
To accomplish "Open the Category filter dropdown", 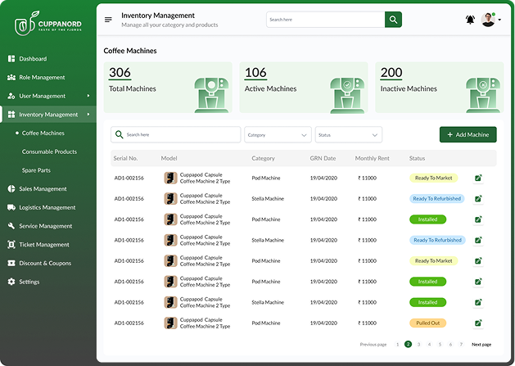I will pyautogui.click(x=278, y=135).
